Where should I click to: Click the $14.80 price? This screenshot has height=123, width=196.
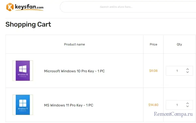point(153,105)
